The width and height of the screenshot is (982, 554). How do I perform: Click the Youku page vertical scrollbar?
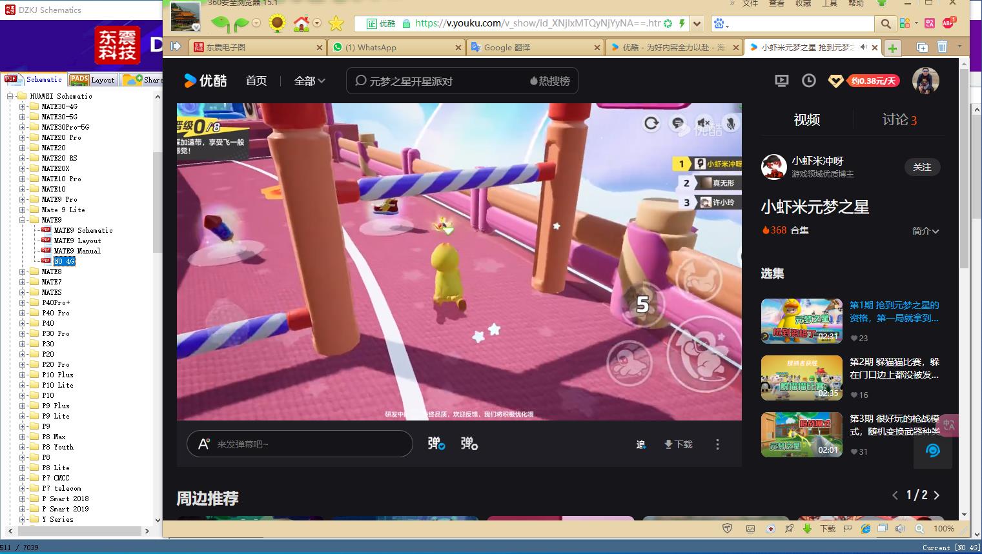(x=964, y=170)
